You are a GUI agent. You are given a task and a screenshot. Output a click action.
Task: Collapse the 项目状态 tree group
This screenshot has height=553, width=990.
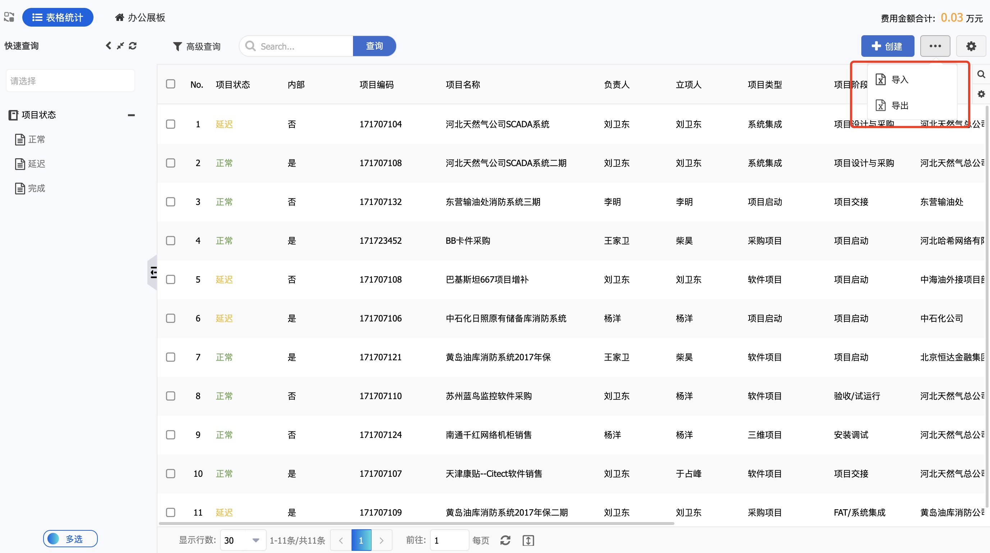(131, 115)
